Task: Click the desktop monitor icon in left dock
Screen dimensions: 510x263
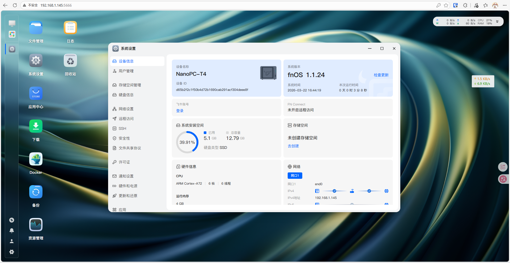Action: pyautogui.click(x=12, y=23)
